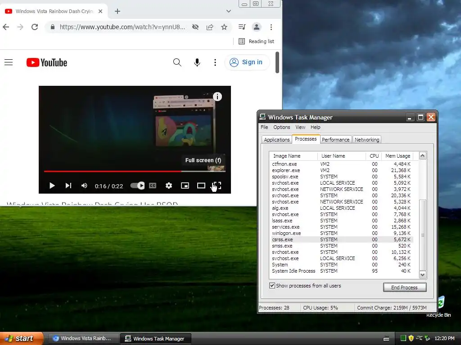The width and height of the screenshot is (461, 345).
Task: Open the video settings gear
Action: 169,186
